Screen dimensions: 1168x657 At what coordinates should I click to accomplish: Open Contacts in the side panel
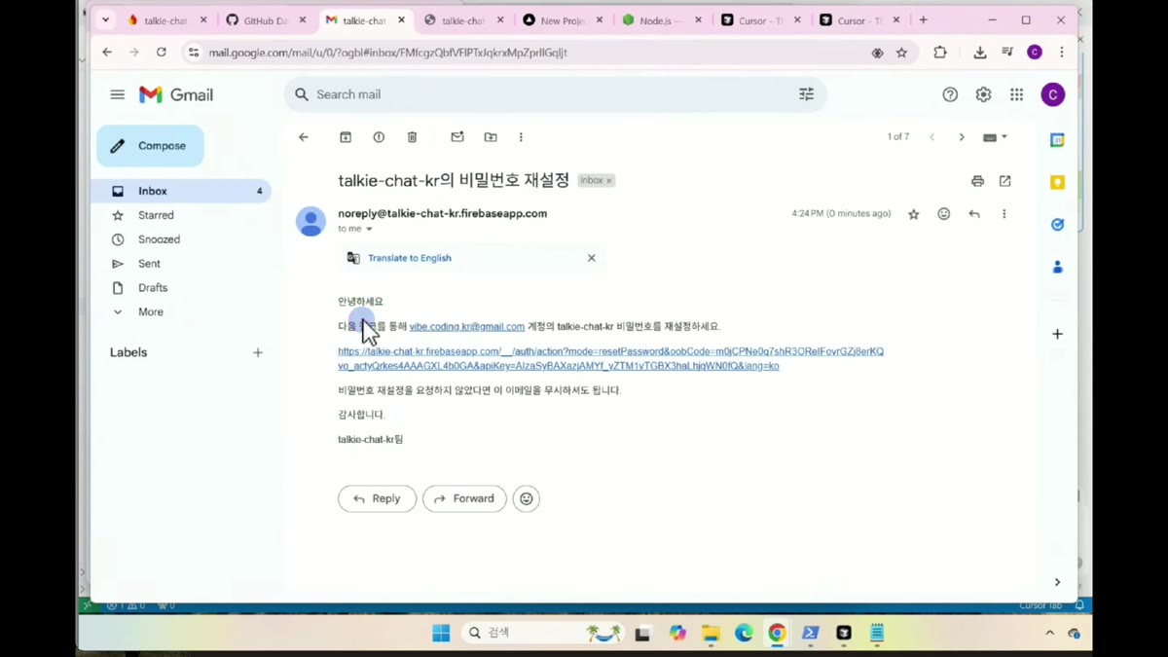1057,267
